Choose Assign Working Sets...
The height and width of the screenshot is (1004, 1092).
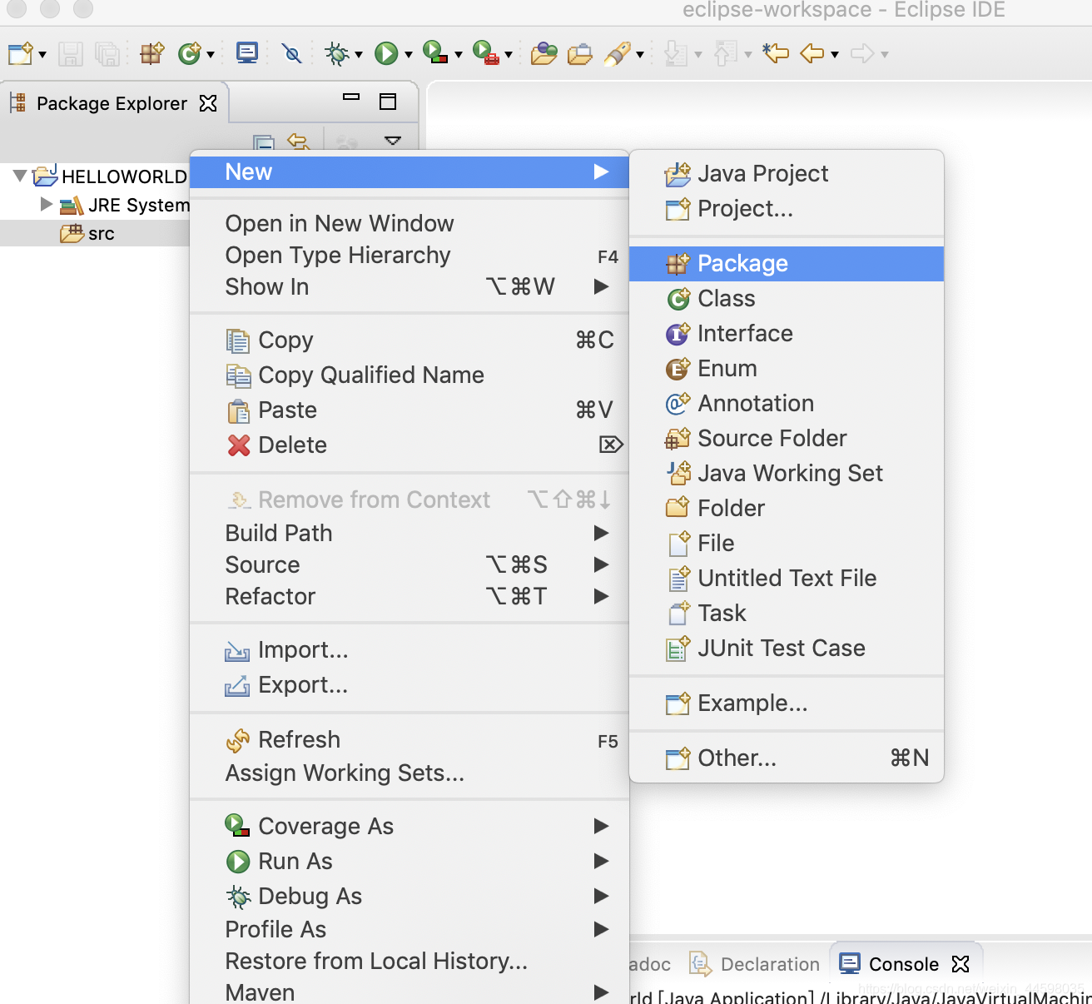coord(409,773)
